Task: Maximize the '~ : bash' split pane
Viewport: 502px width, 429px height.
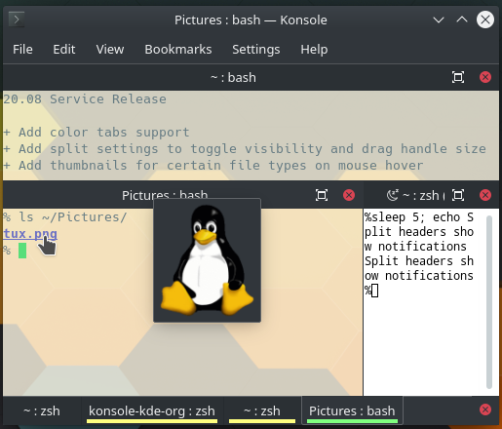Action: (x=458, y=77)
